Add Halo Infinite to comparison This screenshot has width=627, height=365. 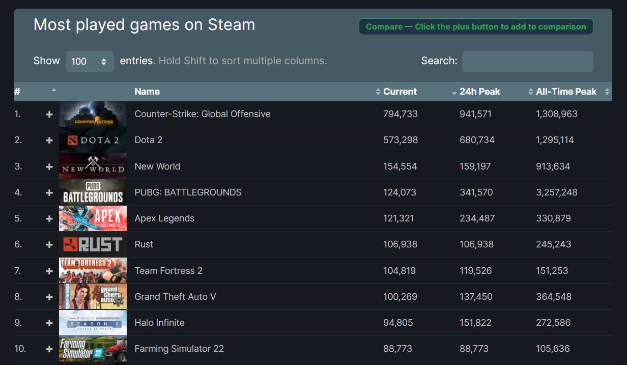tap(49, 323)
